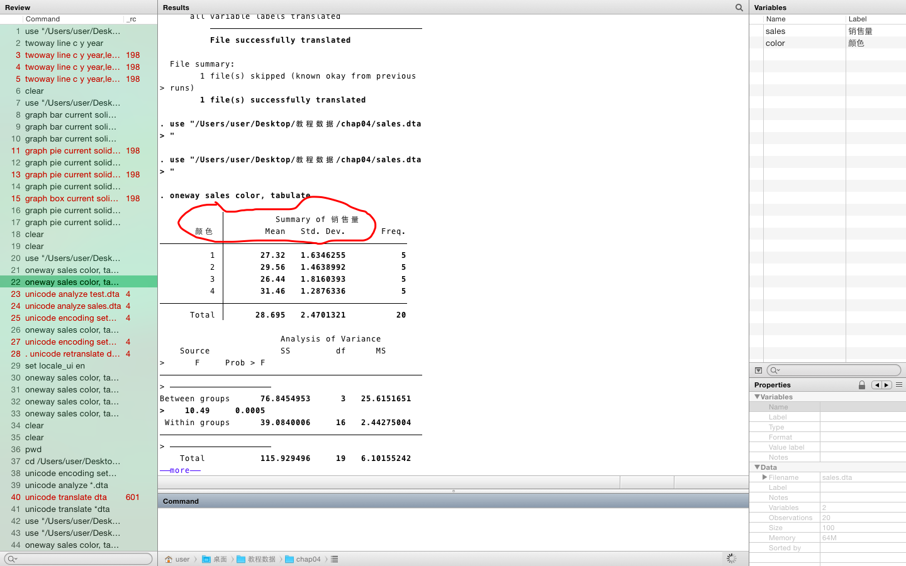Go to next variable in Properties
Viewport: 906px width, 566px height.
(x=886, y=385)
